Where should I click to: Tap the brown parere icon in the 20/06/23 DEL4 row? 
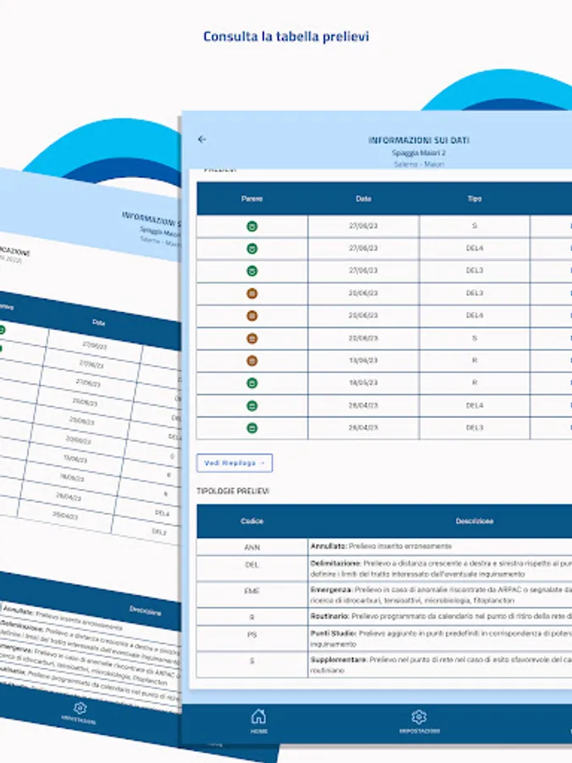point(252,316)
